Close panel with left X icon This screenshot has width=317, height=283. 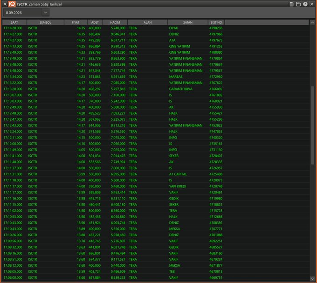(5, 4)
